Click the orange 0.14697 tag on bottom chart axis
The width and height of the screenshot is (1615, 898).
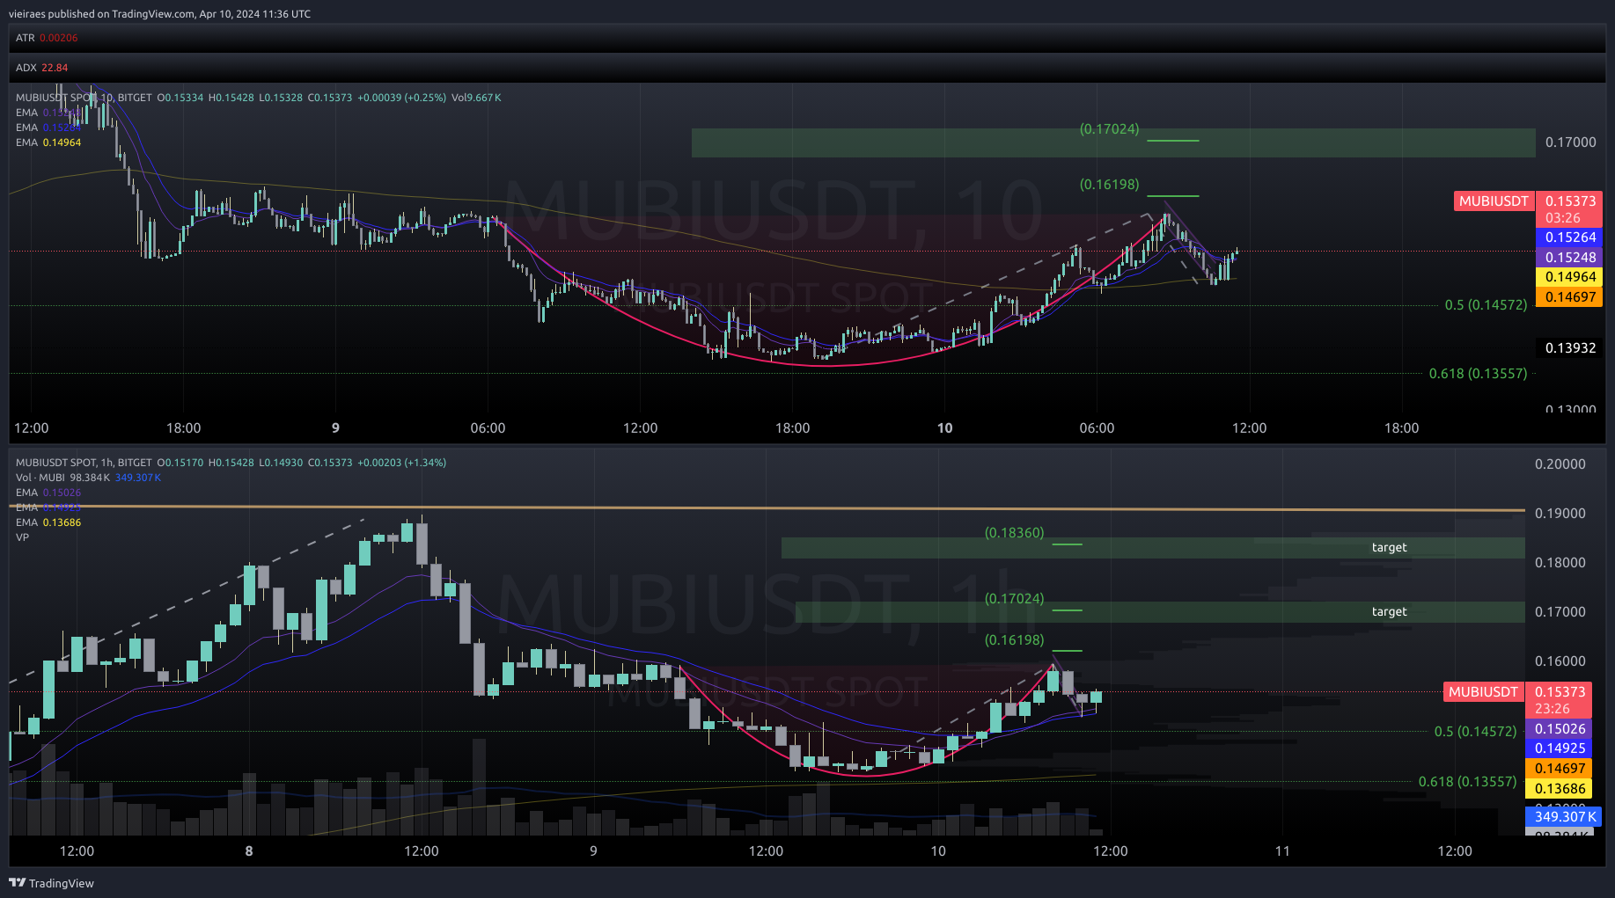coord(1560,769)
